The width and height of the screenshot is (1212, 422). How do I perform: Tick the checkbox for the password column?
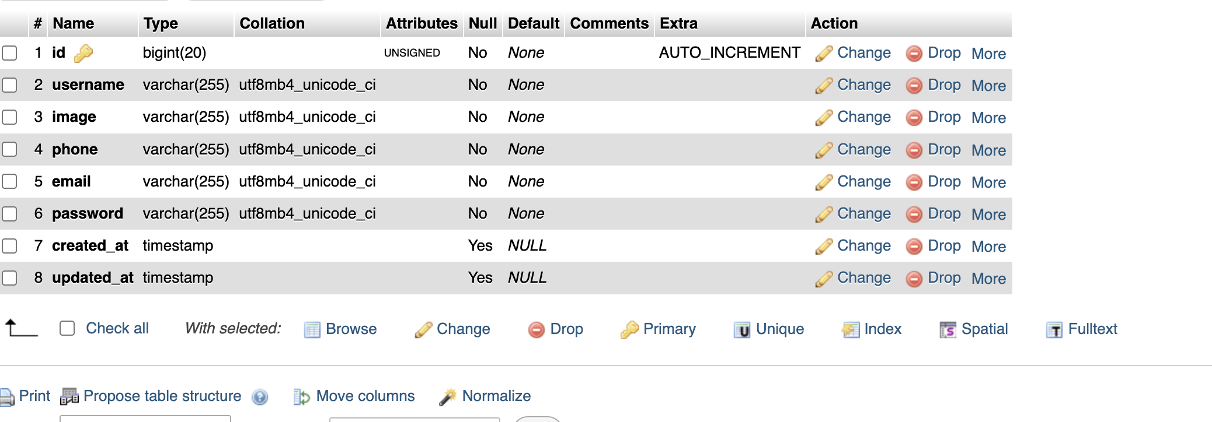tap(9, 214)
